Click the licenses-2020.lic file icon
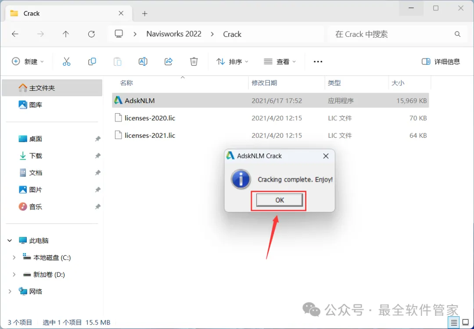The width and height of the screenshot is (474, 329). 118,118
